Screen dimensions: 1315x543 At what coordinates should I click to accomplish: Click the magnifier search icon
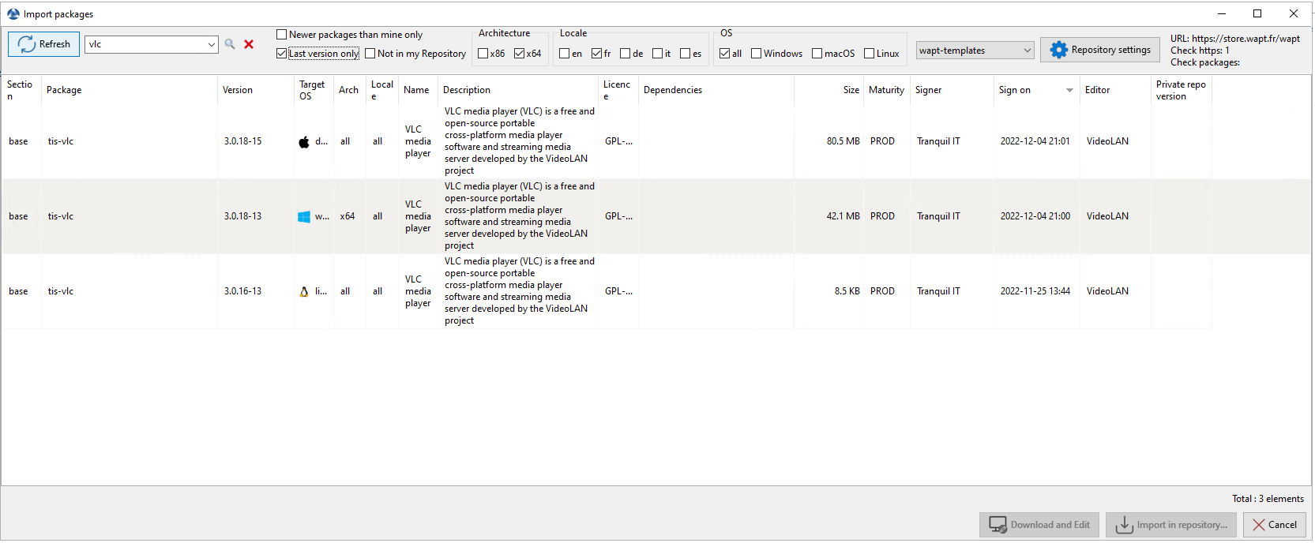230,44
